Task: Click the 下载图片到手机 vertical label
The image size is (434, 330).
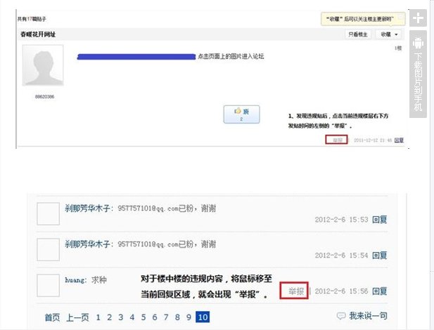Action: tap(418, 82)
